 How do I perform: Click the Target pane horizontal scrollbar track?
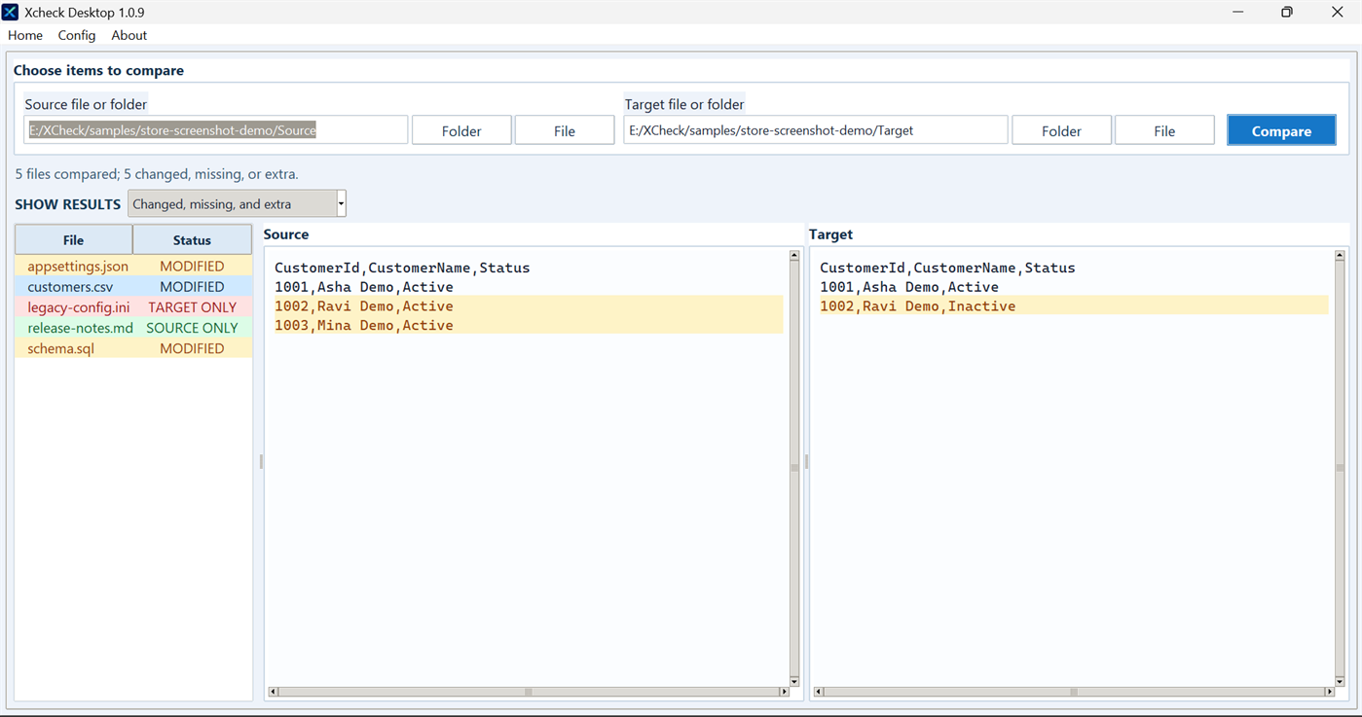click(1074, 692)
